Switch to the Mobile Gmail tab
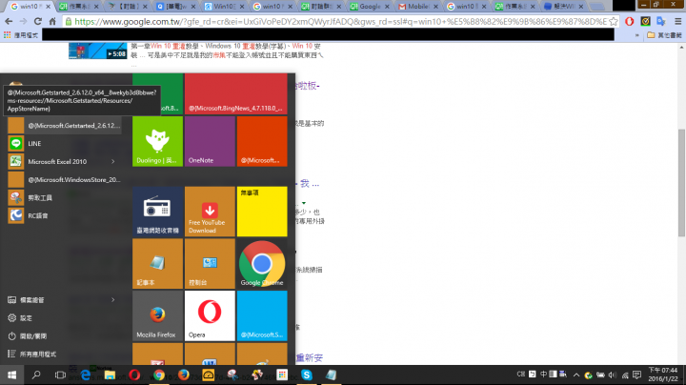The width and height of the screenshot is (686, 385). coord(417,6)
